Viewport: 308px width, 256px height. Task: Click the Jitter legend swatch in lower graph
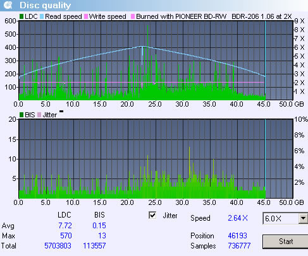click(39, 115)
